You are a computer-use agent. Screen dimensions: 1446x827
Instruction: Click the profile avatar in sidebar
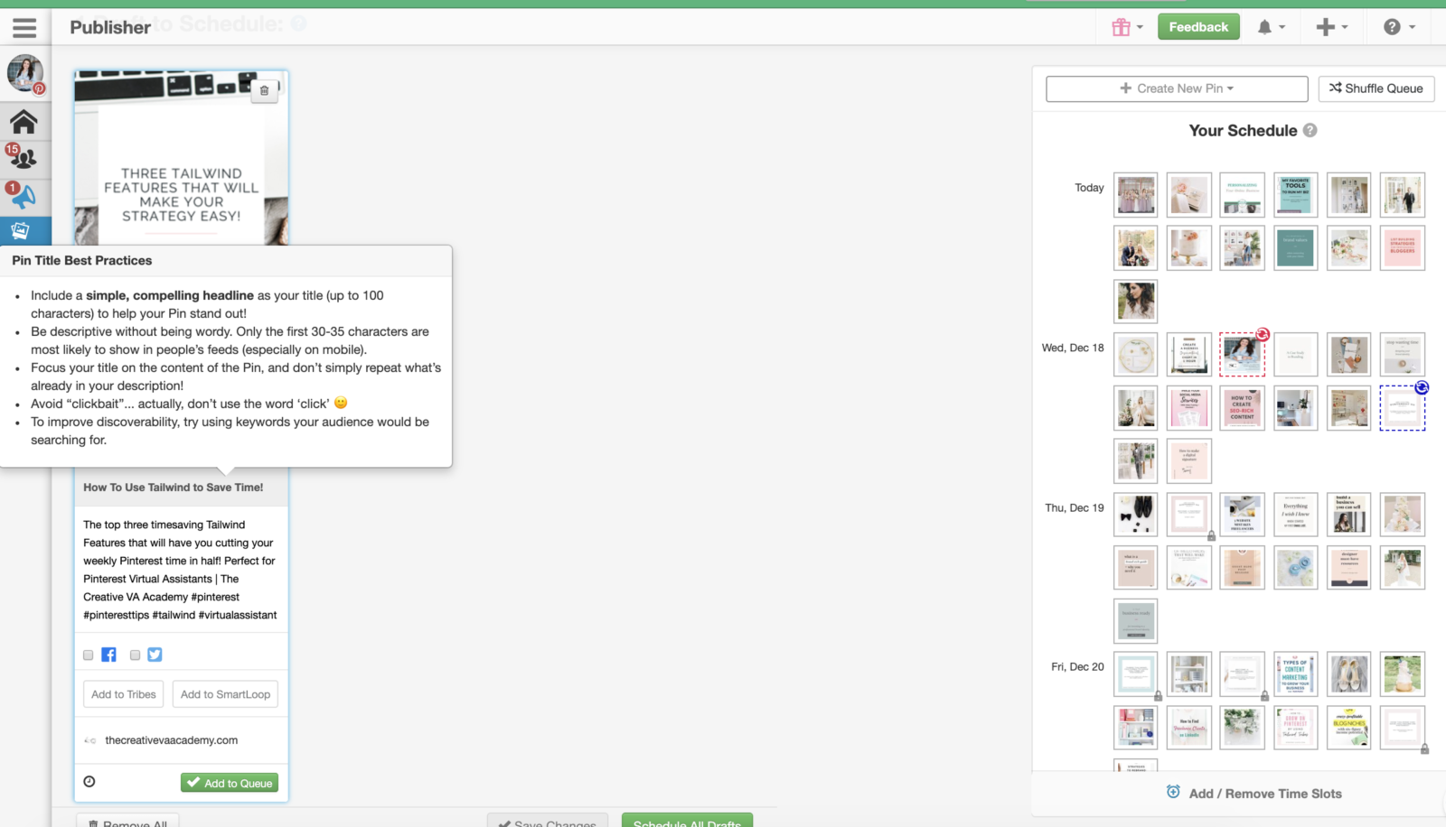[24, 73]
